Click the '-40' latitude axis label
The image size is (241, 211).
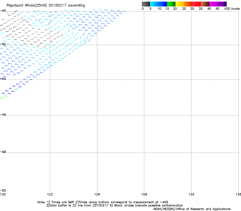(x=3, y=11)
